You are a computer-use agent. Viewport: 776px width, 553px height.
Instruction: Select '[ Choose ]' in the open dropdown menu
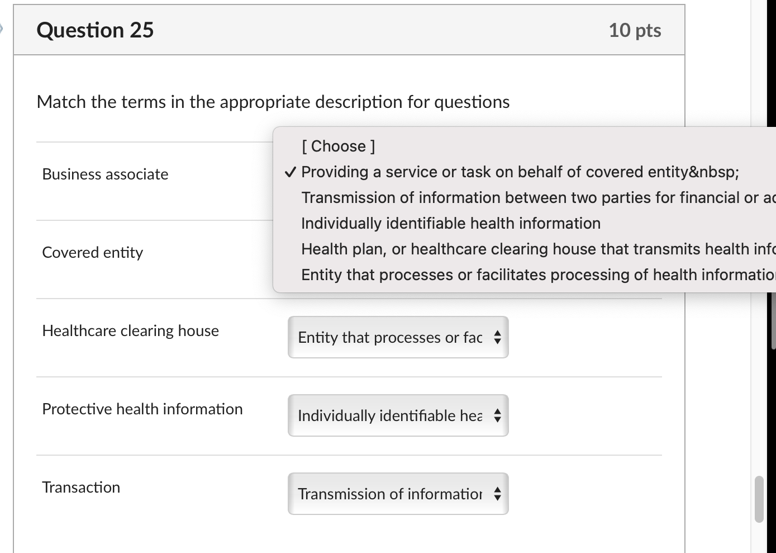pyautogui.click(x=337, y=145)
